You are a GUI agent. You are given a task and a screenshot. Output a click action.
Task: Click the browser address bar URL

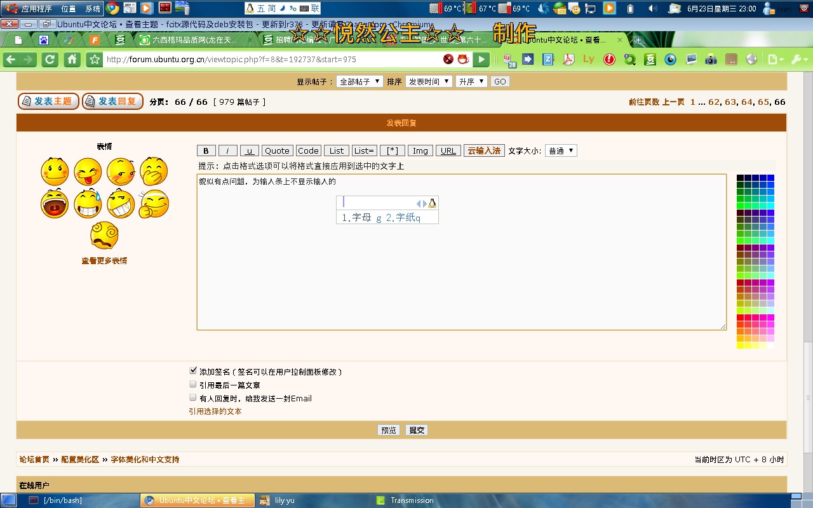[x=273, y=60]
